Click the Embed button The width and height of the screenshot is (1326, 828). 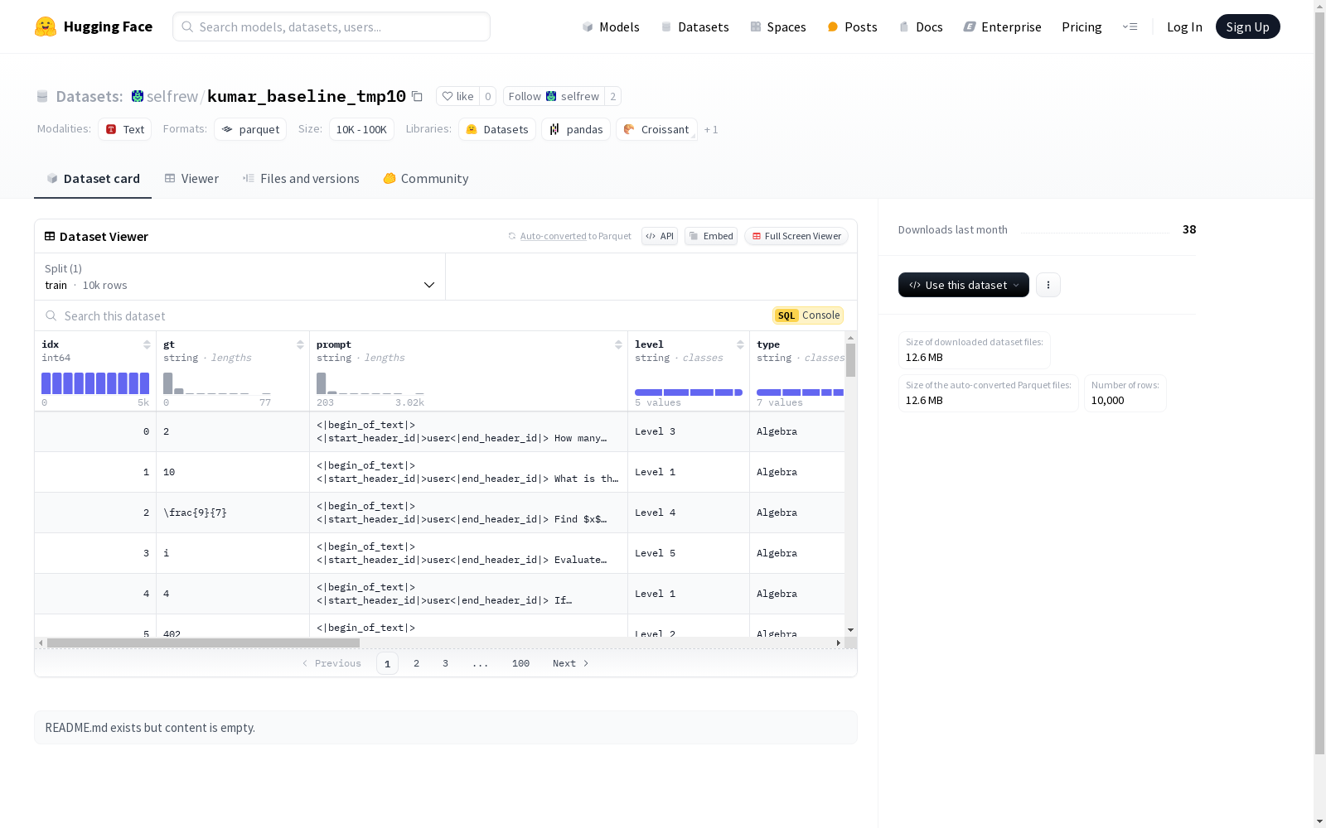click(x=711, y=236)
